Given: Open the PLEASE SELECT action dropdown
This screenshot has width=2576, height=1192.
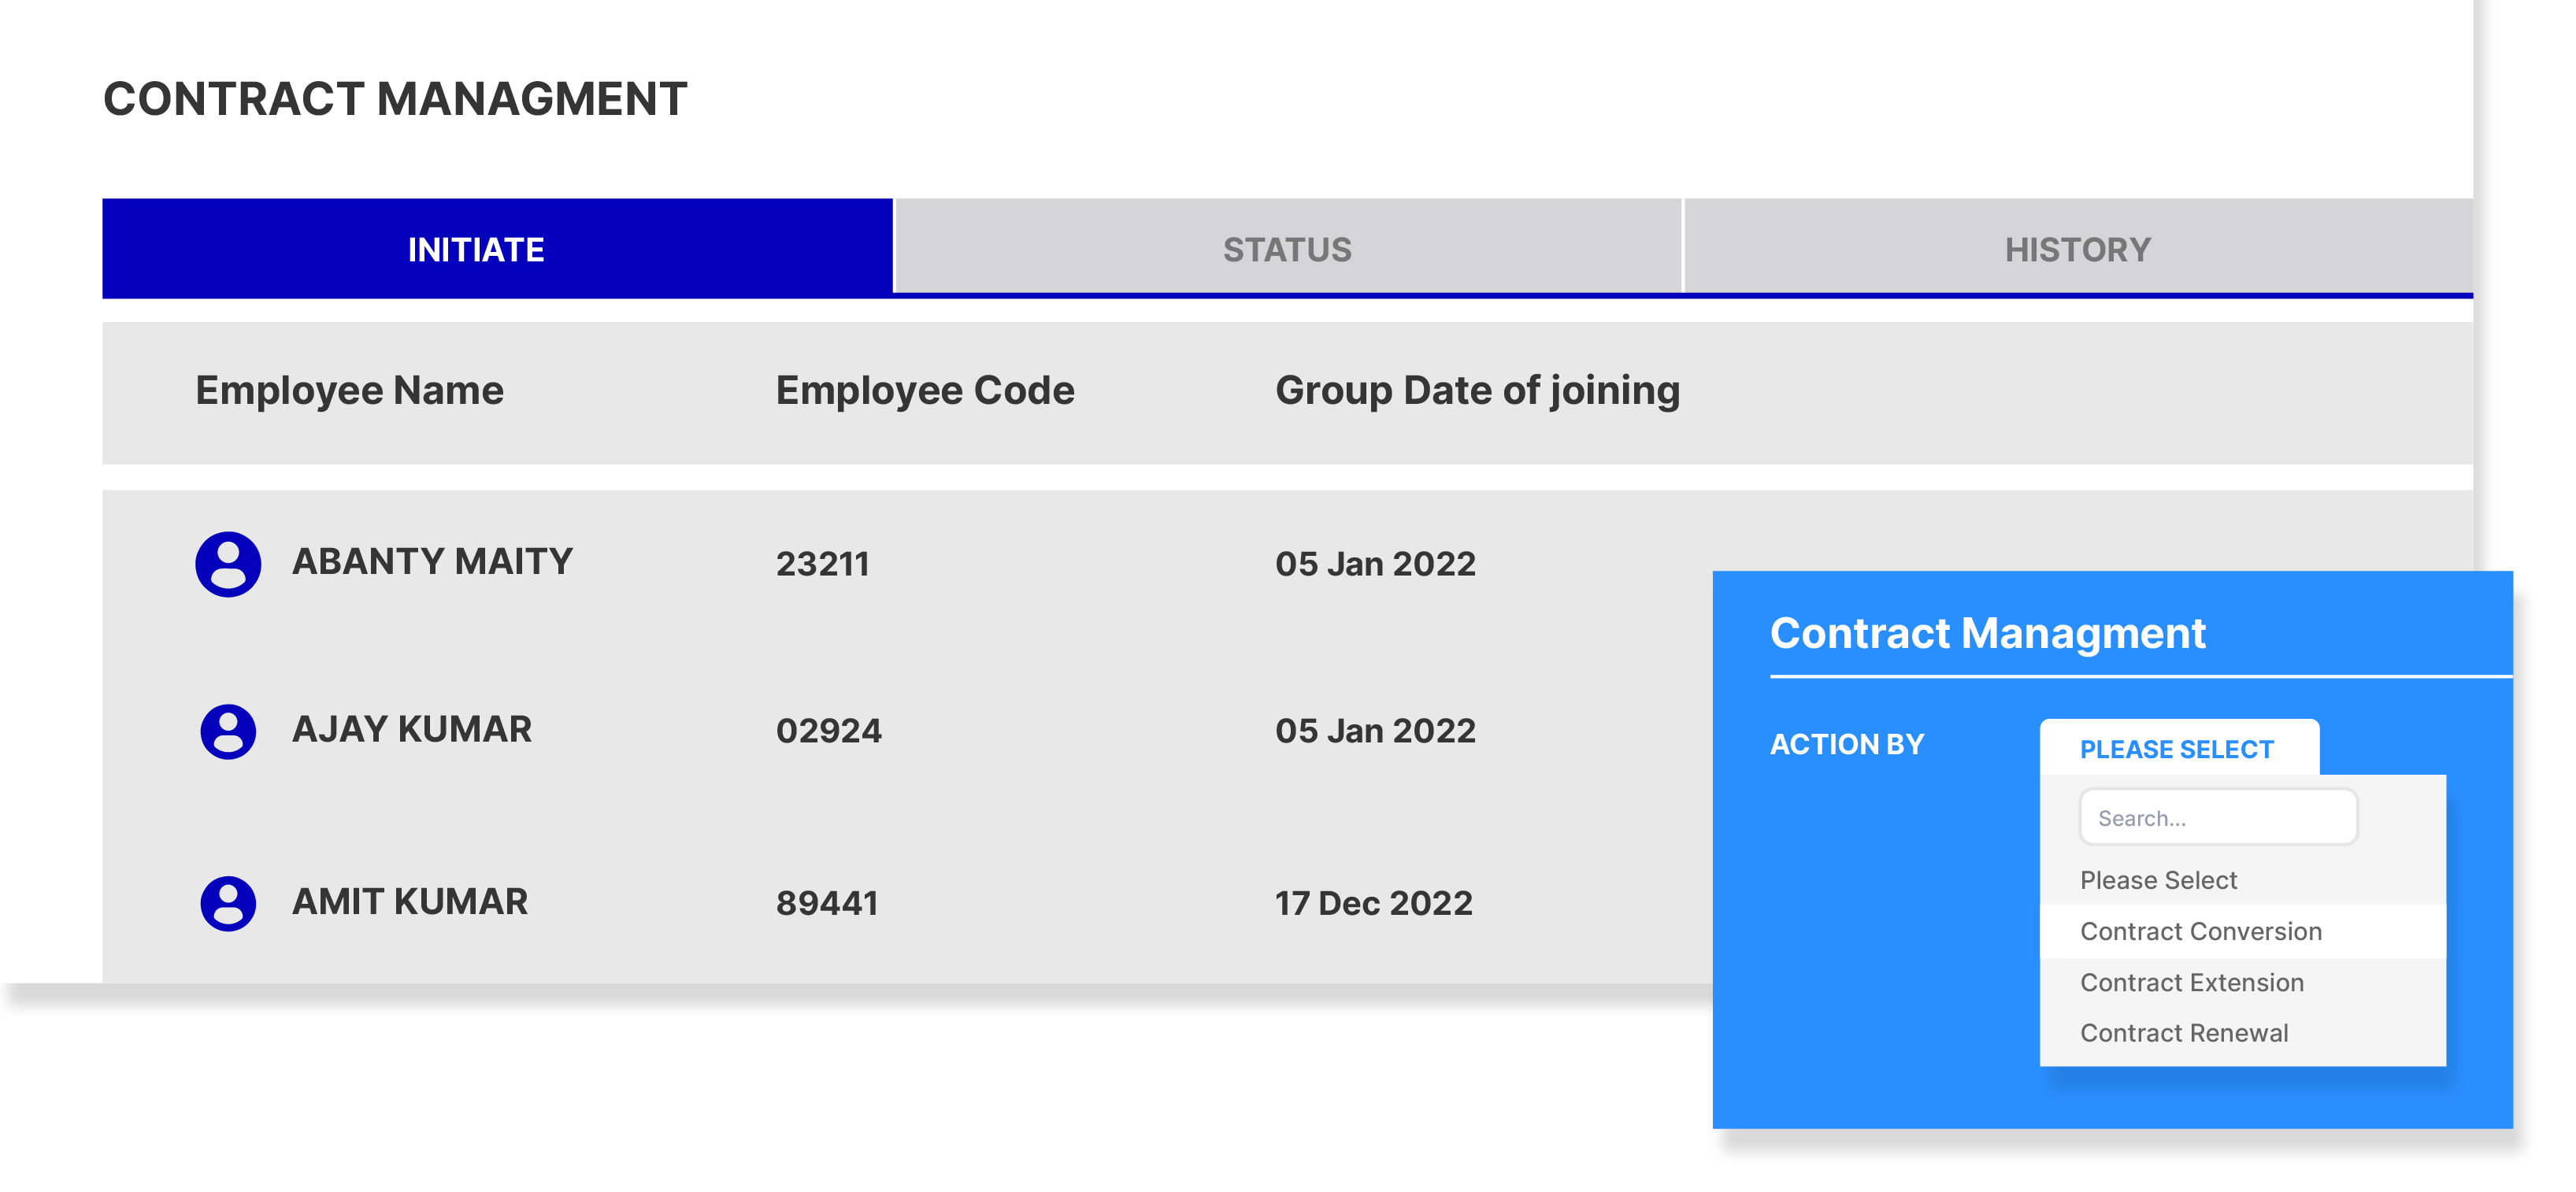Looking at the screenshot, I should tap(2178, 748).
